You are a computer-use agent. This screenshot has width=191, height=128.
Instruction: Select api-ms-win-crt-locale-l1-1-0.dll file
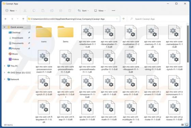pos(87,111)
